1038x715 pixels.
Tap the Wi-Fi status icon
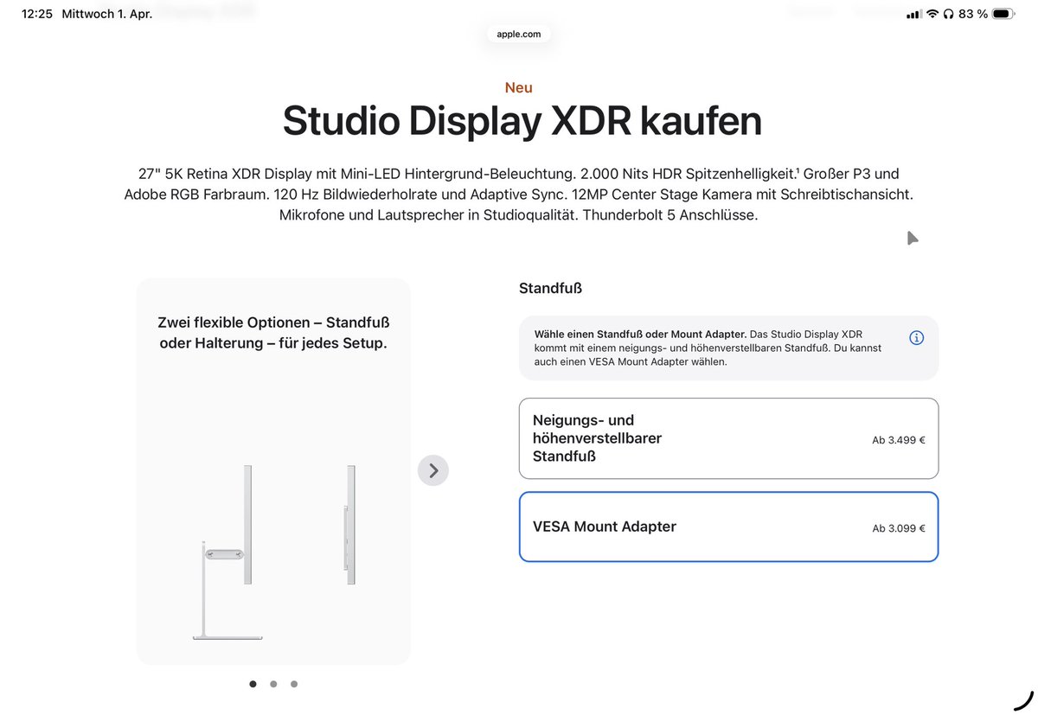tap(932, 14)
